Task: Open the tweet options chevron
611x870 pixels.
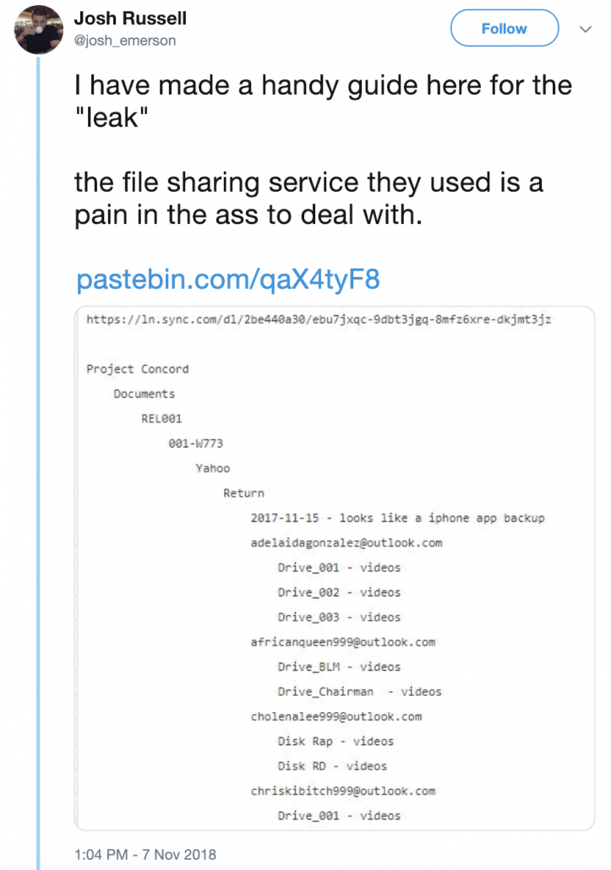Action: (586, 29)
